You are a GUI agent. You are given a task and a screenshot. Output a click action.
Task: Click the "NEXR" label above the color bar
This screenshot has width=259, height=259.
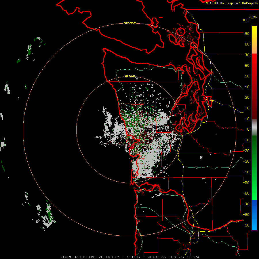pyautogui.click(x=253, y=17)
